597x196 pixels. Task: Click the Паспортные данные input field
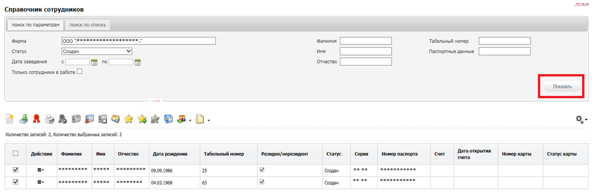tap(504, 51)
